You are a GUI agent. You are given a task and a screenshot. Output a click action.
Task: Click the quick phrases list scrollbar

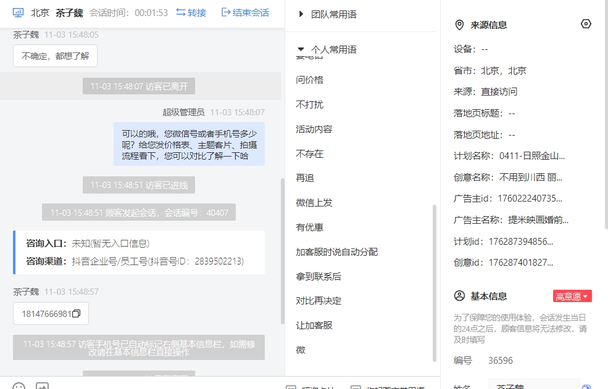click(435, 283)
